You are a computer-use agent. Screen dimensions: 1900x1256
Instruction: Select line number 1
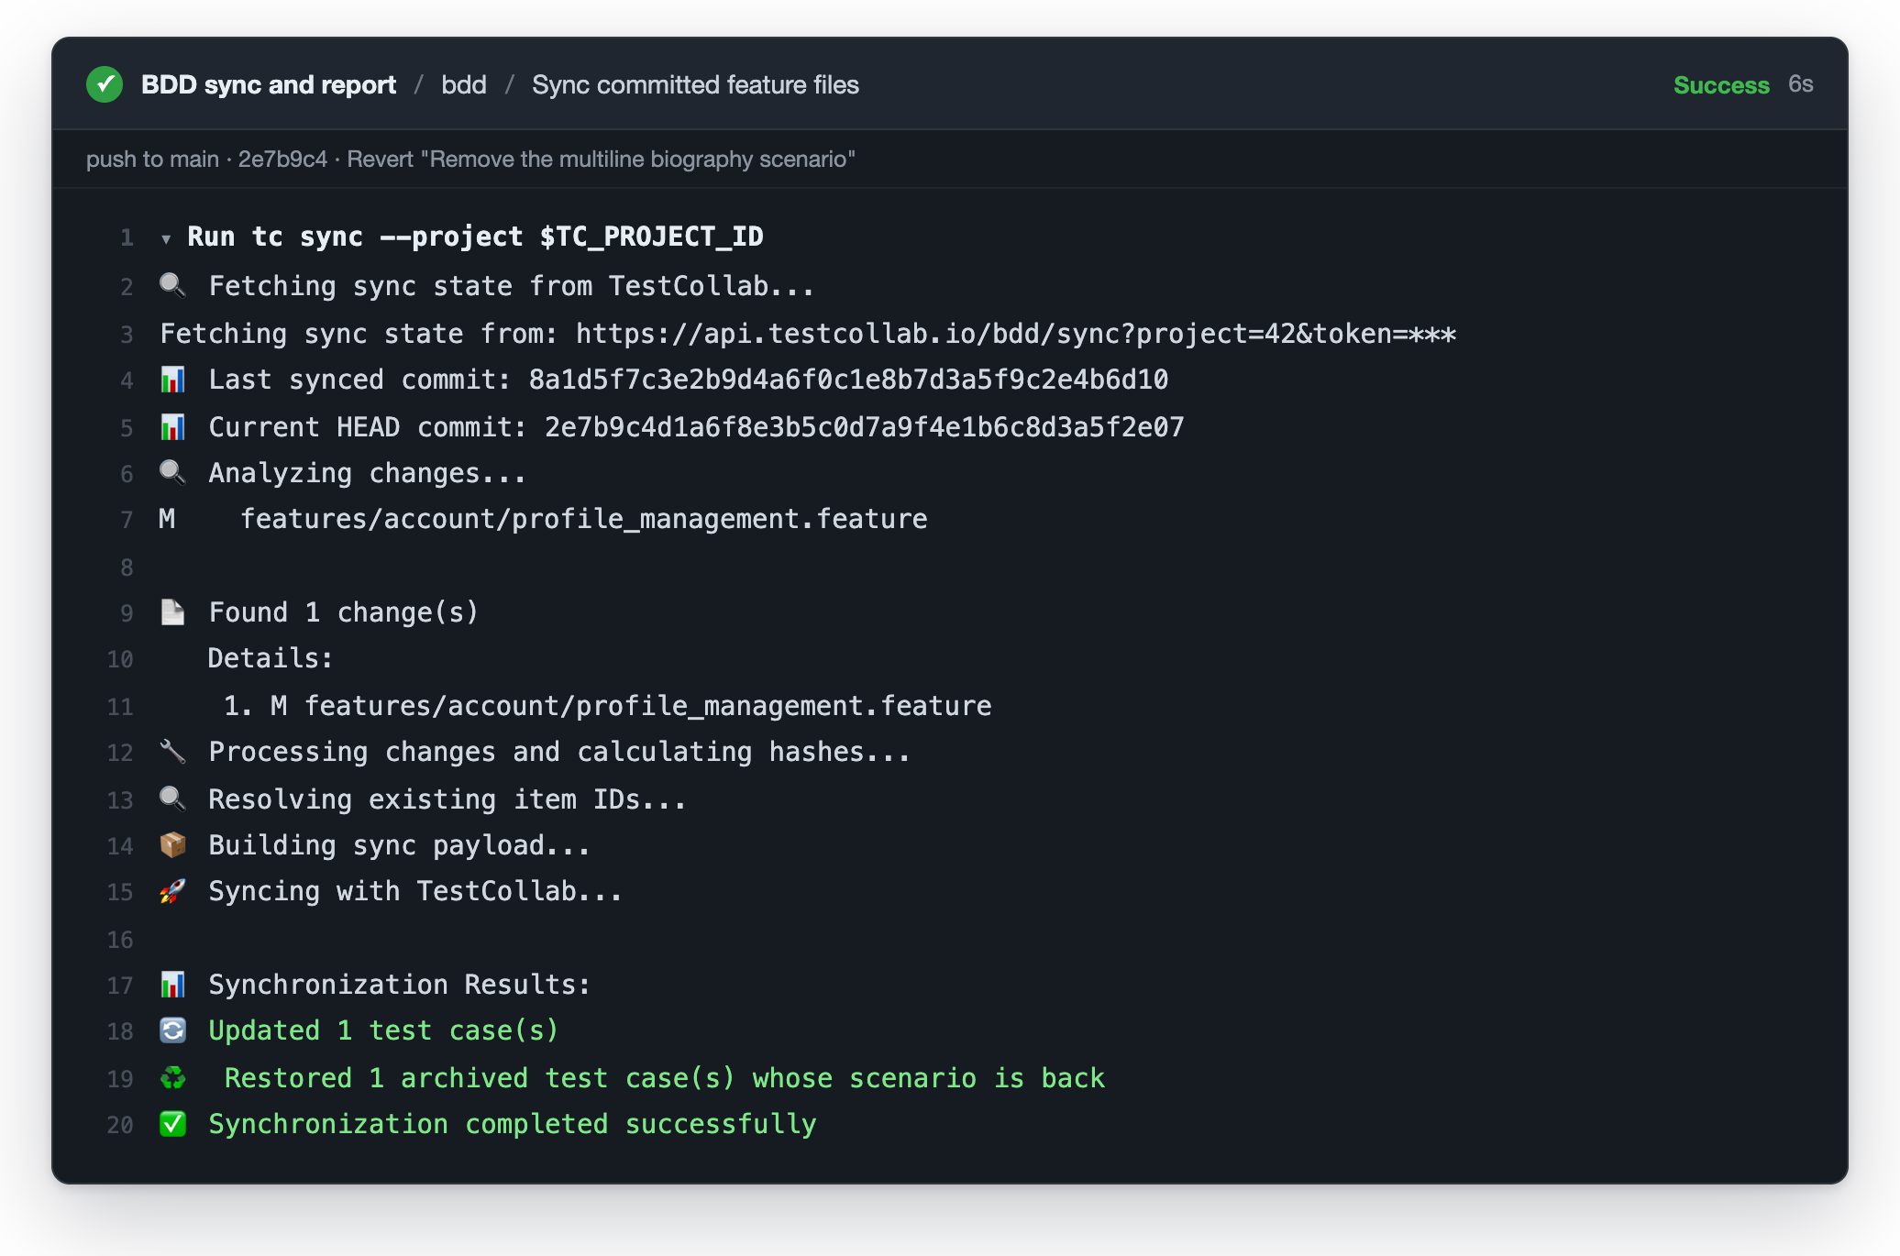click(127, 238)
